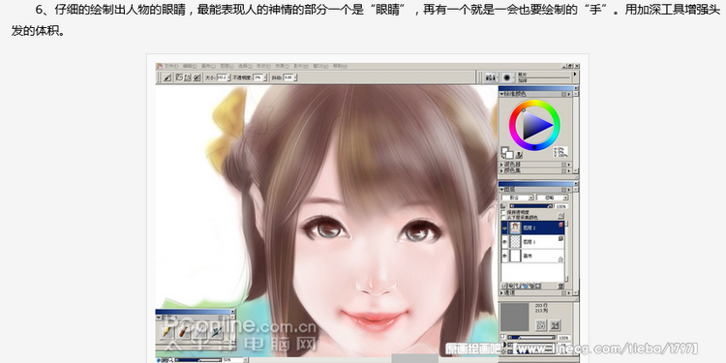Open the 选择 menu in Painter
726x363 pixels.
click(246, 66)
